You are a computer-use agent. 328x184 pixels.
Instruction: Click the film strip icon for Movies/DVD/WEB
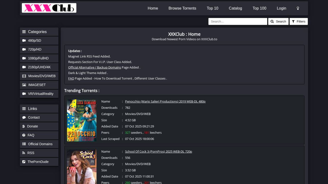(x=24, y=76)
